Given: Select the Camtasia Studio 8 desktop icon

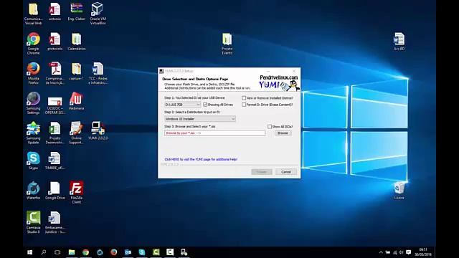Looking at the screenshot, I should (34, 222).
